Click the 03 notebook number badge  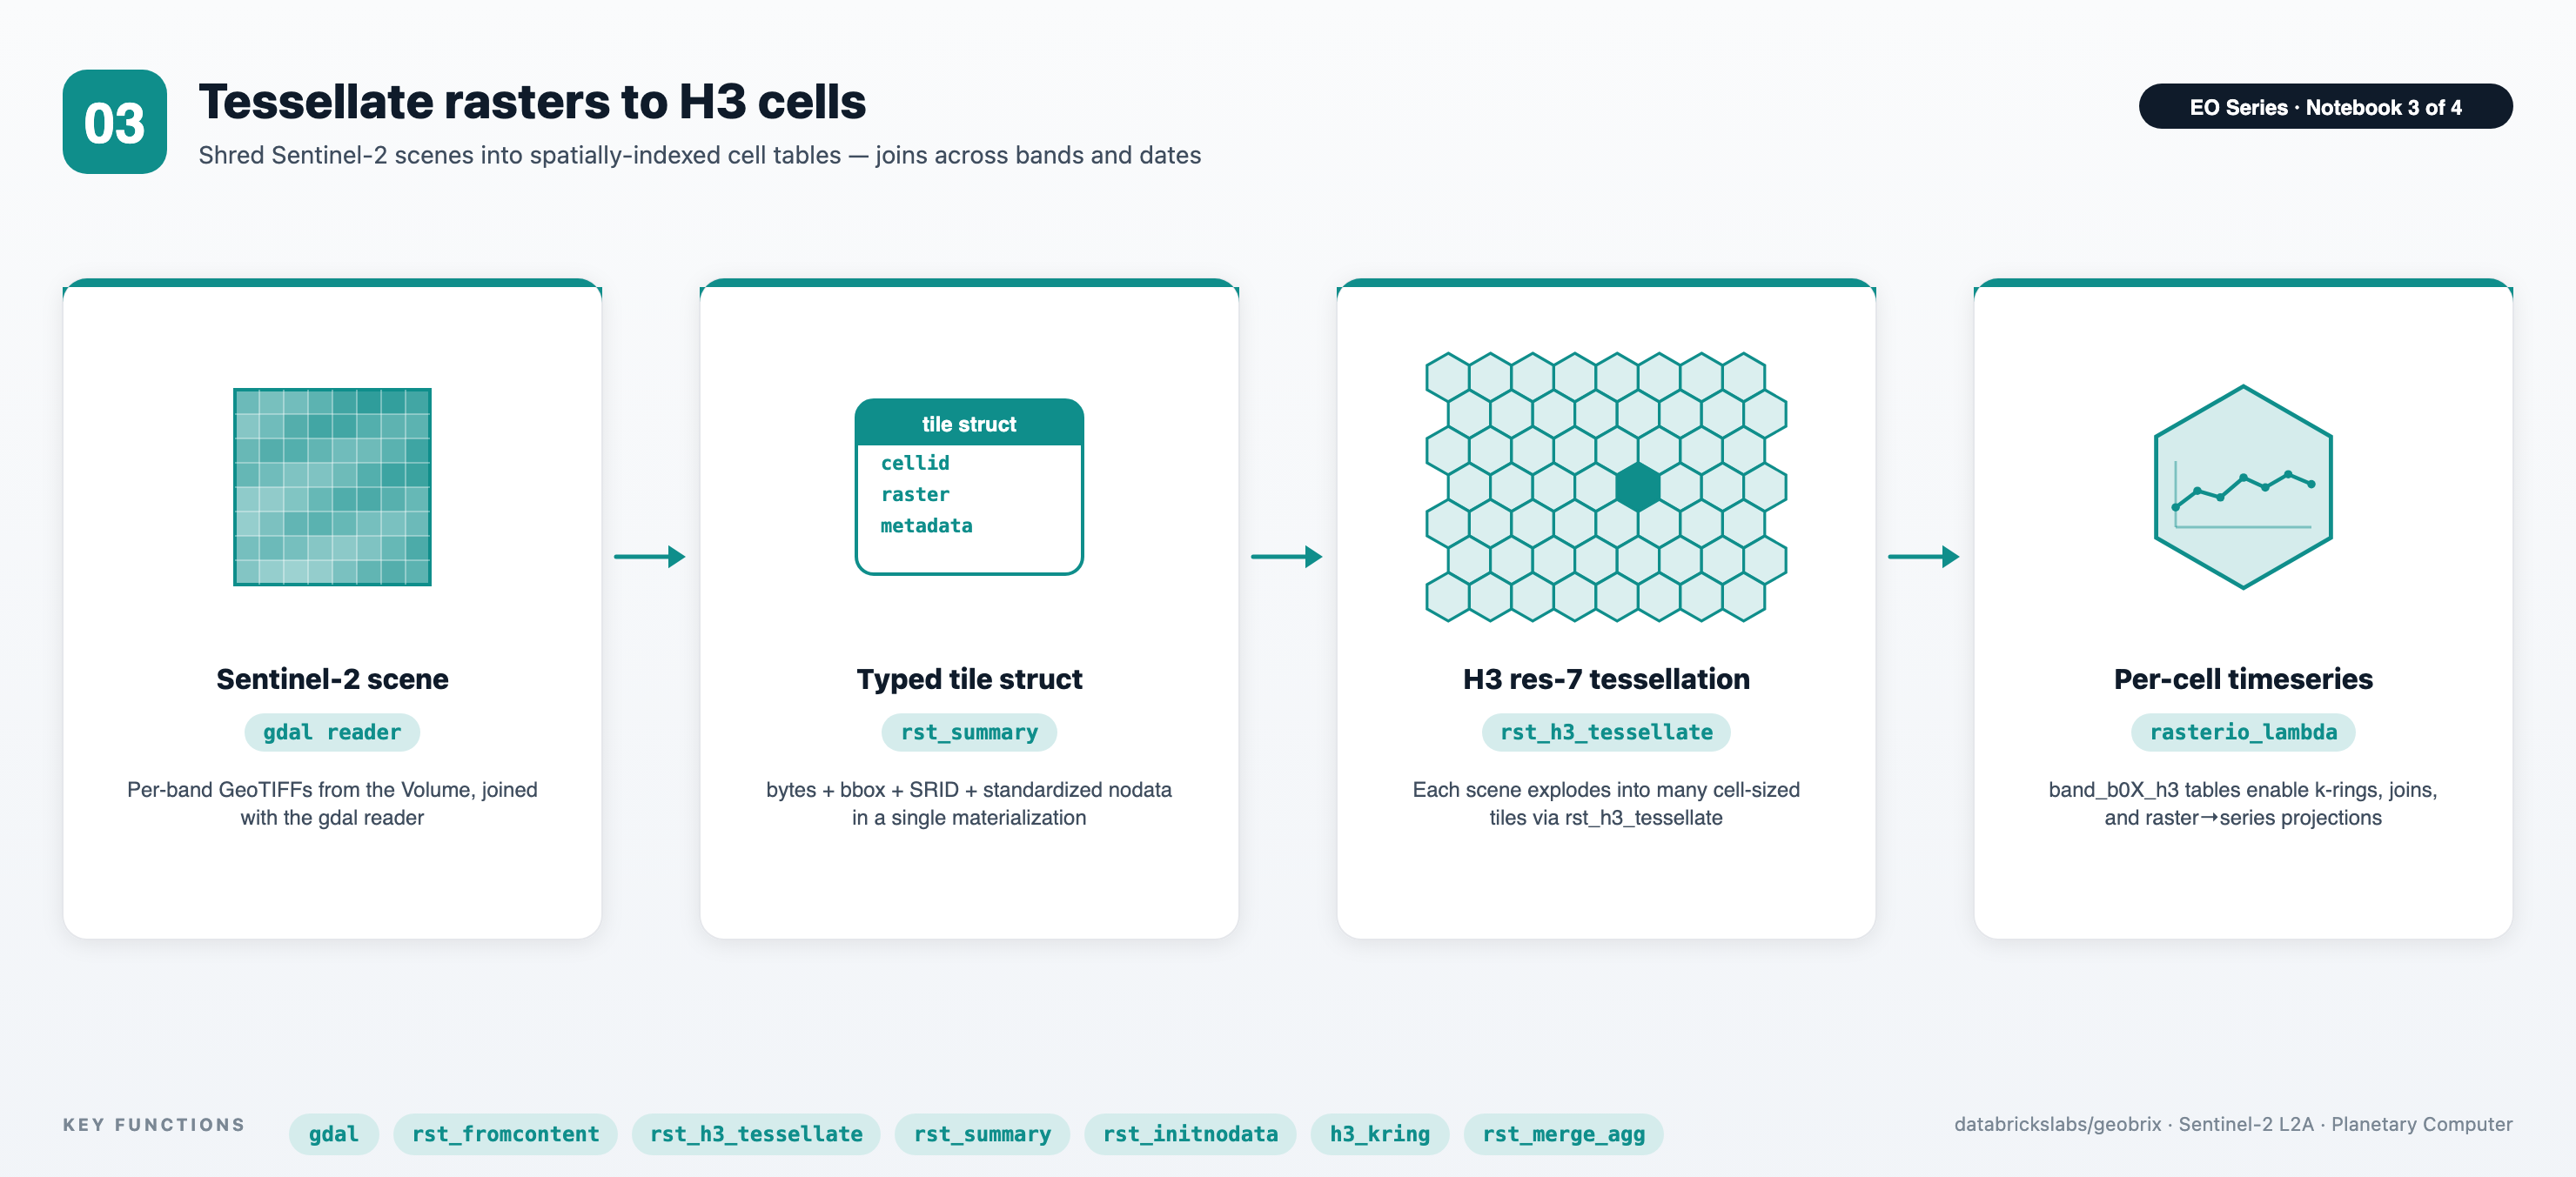click(x=115, y=122)
